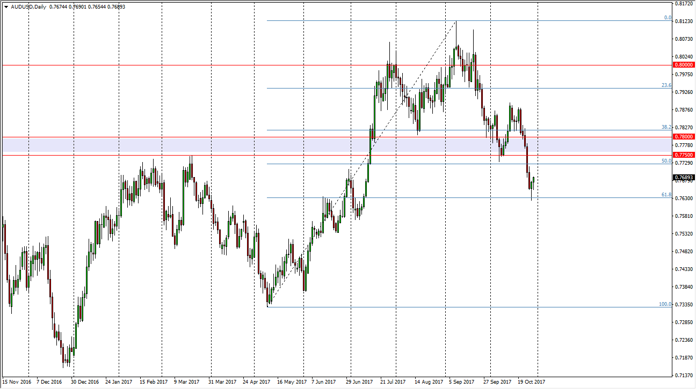Click the 0.77290 price scale value
This screenshot has height=389, width=696.
[x=683, y=163]
